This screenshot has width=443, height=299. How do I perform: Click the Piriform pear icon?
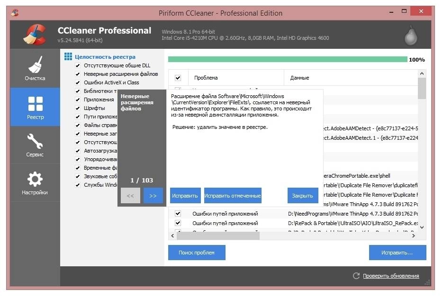tap(411, 36)
